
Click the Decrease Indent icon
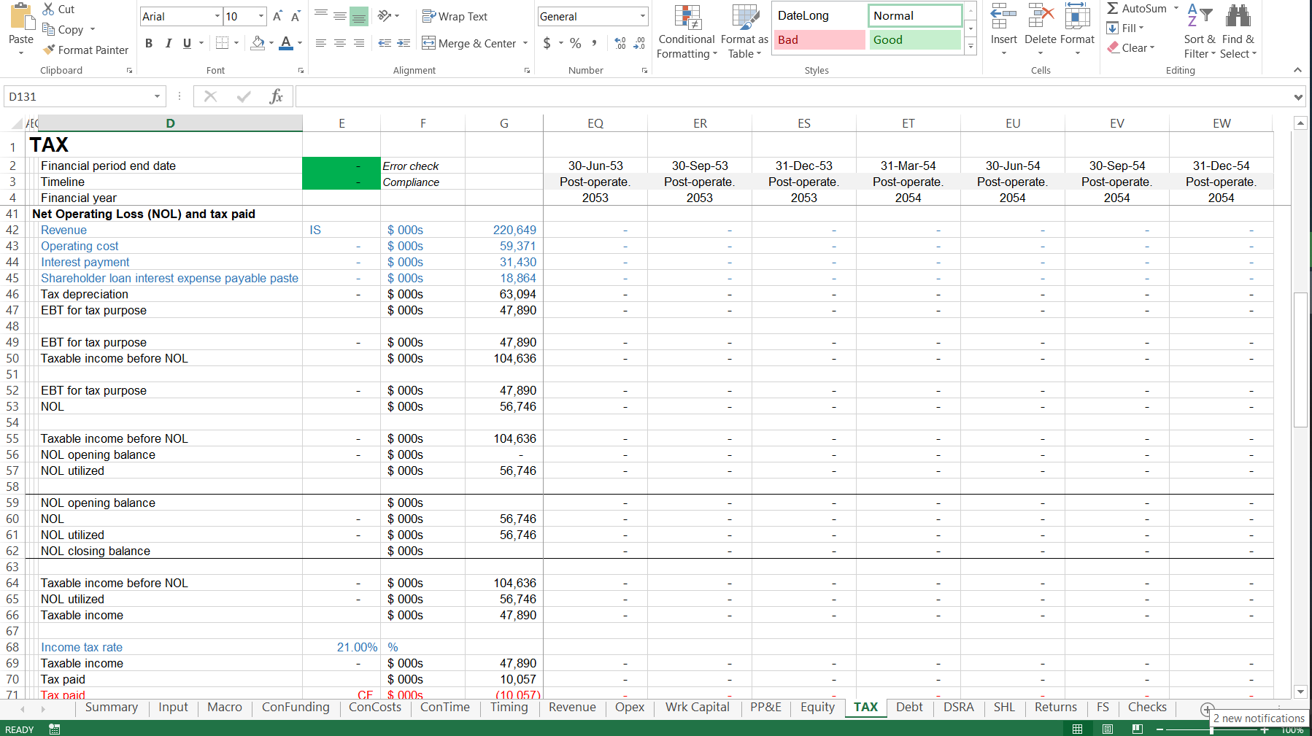point(385,43)
